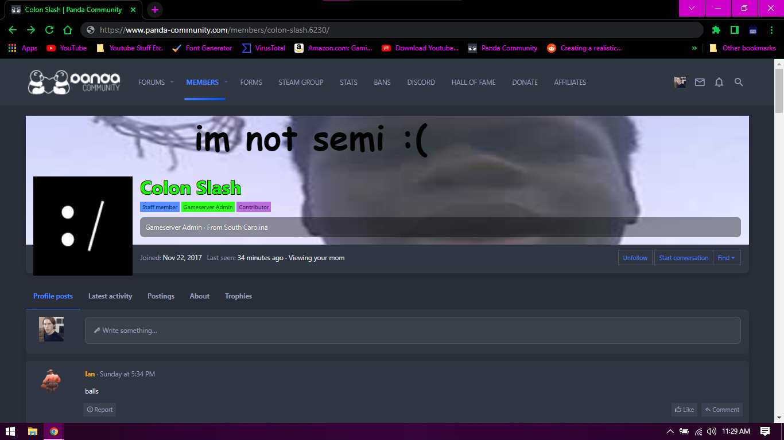
Task: Check your inbox via the envelope icon
Action: [x=700, y=82]
